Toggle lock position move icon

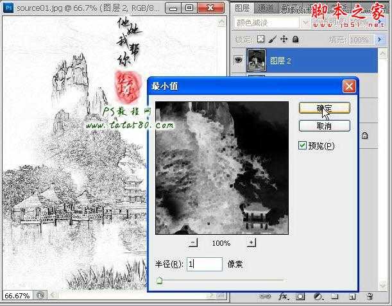click(x=284, y=39)
